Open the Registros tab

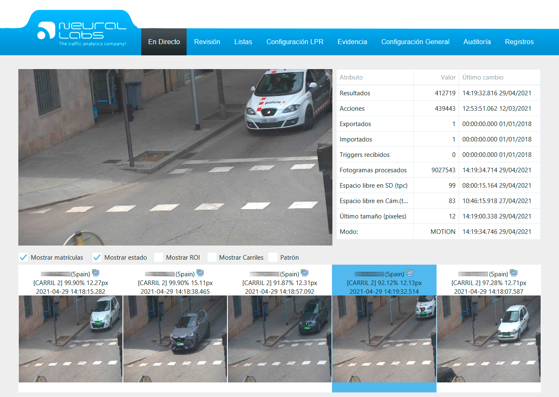click(x=519, y=42)
